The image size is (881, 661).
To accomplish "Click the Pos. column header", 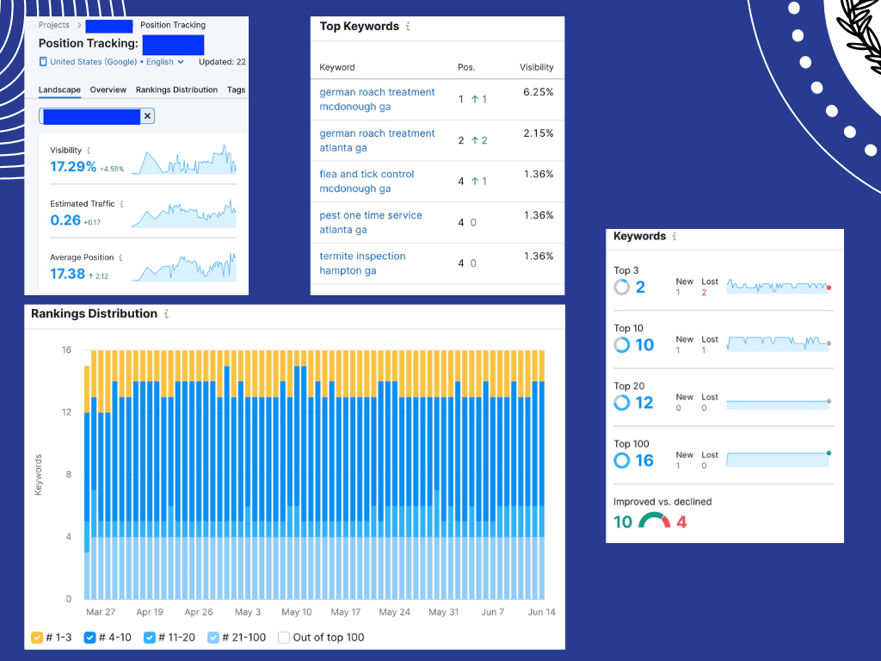I will pos(466,67).
